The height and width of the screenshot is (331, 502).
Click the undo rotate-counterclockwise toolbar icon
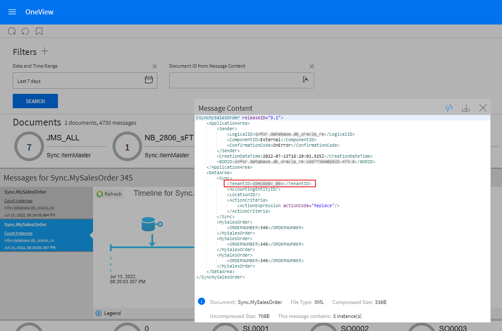tap(25, 31)
